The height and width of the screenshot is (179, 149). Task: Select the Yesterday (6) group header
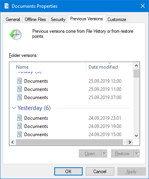click(34, 108)
